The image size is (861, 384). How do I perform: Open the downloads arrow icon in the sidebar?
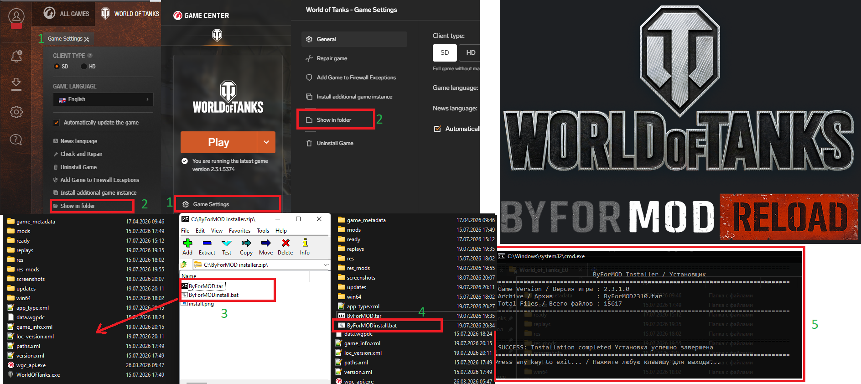pos(16,84)
